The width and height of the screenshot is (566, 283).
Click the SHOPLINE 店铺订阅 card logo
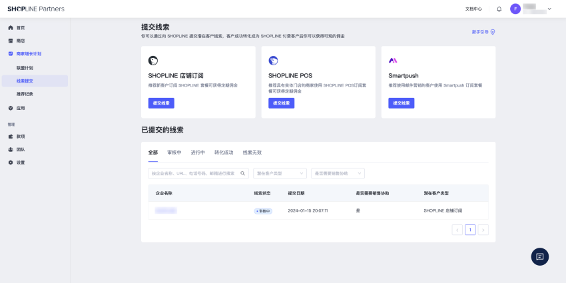pyautogui.click(x=153, y=61)
